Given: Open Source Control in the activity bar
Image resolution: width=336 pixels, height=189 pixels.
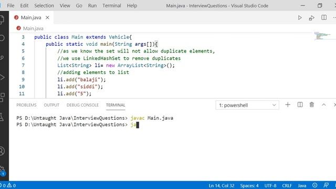Looking at the screenshot, I should pyautogui.click(x=2, y=57).
